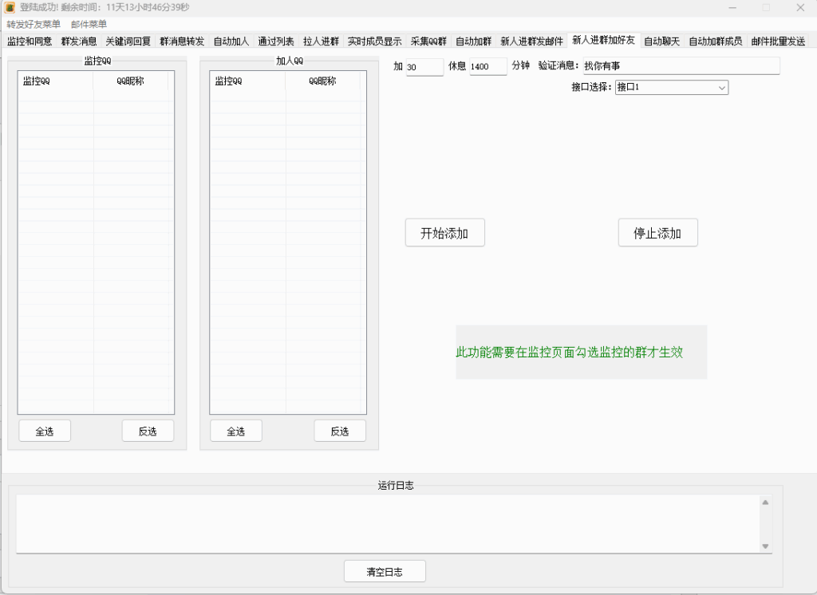Minimize the application window
Image resolution: width=817 pixels, height=595 pixels.
point(732,7)
